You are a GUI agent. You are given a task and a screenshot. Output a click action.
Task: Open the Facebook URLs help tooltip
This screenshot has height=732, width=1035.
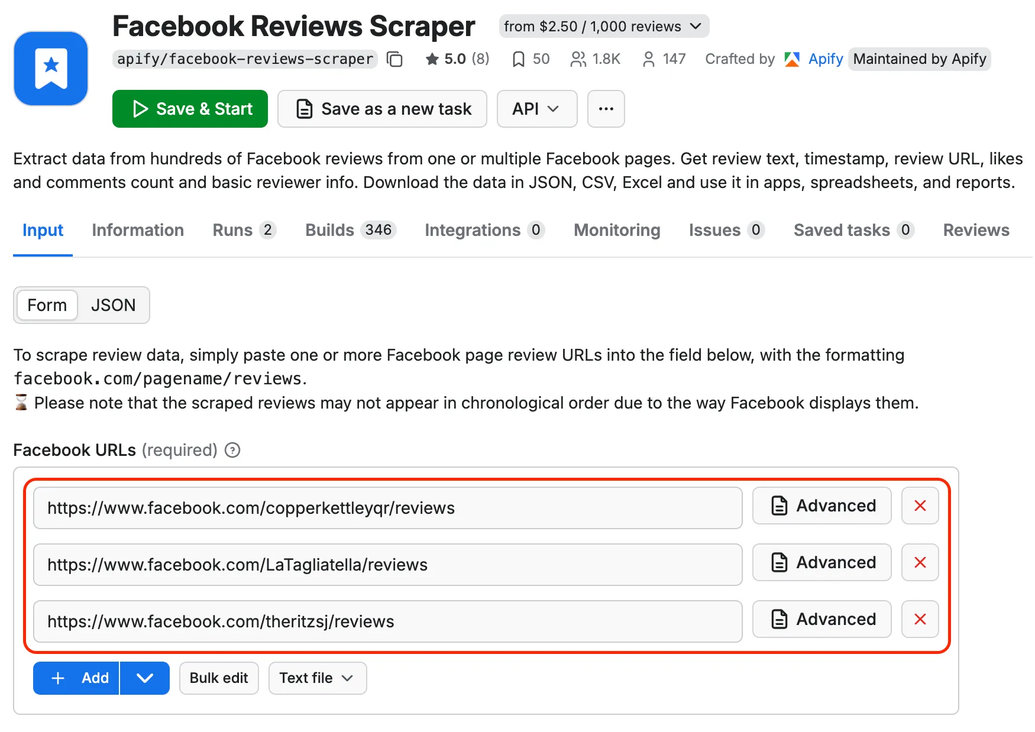click(x=232, y=450)
